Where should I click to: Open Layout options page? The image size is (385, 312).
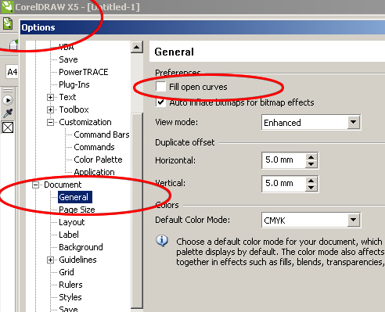72,222
